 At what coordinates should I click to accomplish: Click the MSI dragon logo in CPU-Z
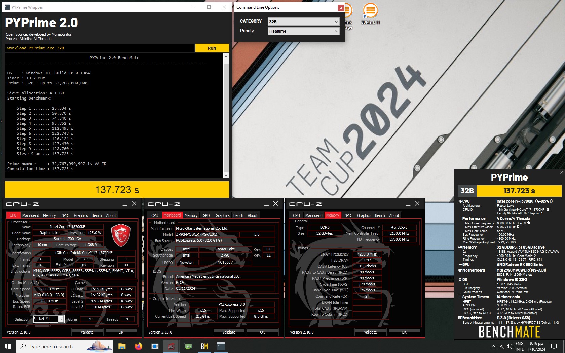tap(120, 235)
